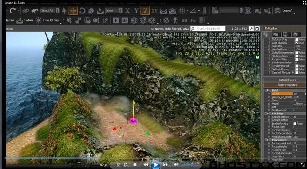The image size is (307, 169).
Task: Constrain to Y axis
Action: tap(136, 11)
